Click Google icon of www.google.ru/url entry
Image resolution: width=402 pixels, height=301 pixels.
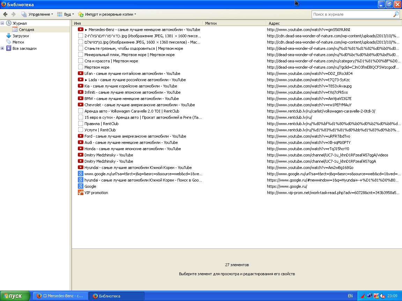pyautogui.click(x=81, y=173)
